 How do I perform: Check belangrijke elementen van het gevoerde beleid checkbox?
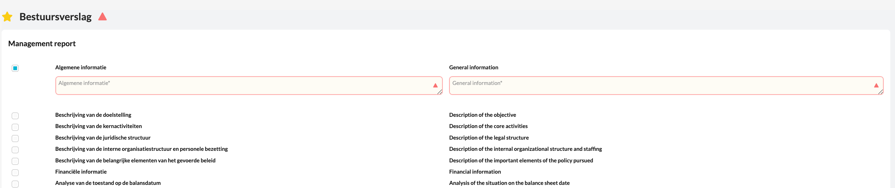click(15, 161)
